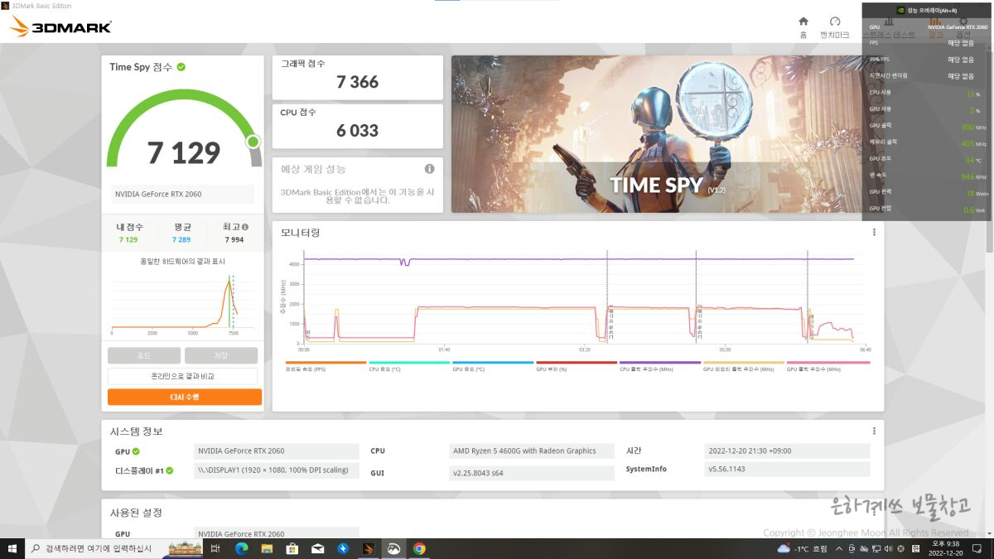Viewport: 994px width, 559px height.
Task: Click the 로드 button
Action: tap(144, 355)
